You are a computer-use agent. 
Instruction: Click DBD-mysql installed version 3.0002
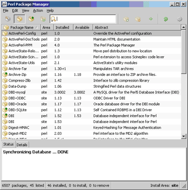pos(60,92)
